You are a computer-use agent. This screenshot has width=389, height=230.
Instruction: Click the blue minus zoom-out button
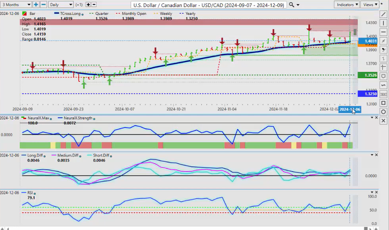point(43,5)
